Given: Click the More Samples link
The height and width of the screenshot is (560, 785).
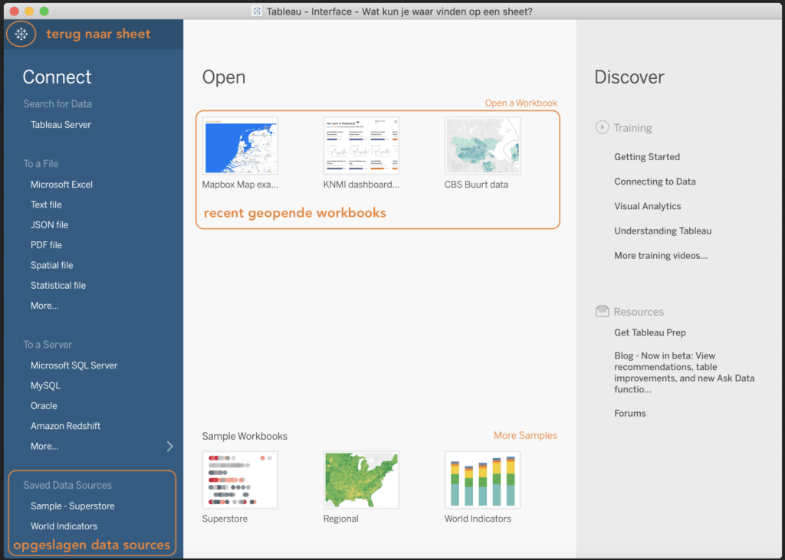Looking at the screenshot, I should click(x=525, y=435).
